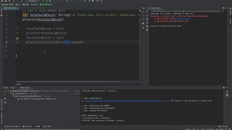Open the NullSafety.kt warning file link in build output
The width and height of the screenshot is (232, 130).
click(127, 101)
